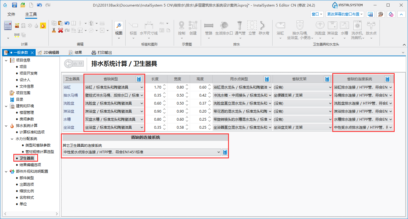Click database icon in 省缺类型 header
Viewport: 408px width, 219px height.
(139, 79)
